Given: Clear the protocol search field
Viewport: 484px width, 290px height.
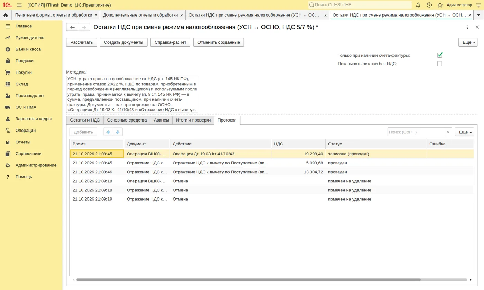Looking at the screenshot, I should click(448, 132).
